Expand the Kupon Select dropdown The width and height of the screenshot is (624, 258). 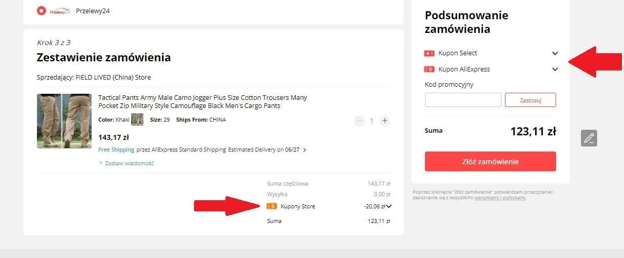pyautogui.click(x=555, y=53)
